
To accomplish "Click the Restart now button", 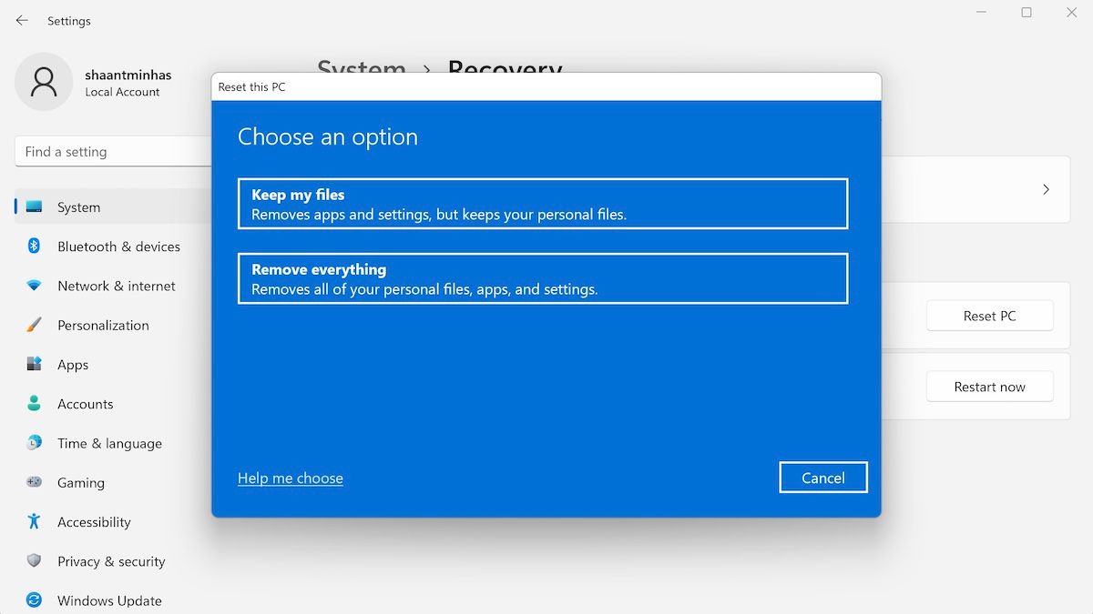I will click(989, 386).
